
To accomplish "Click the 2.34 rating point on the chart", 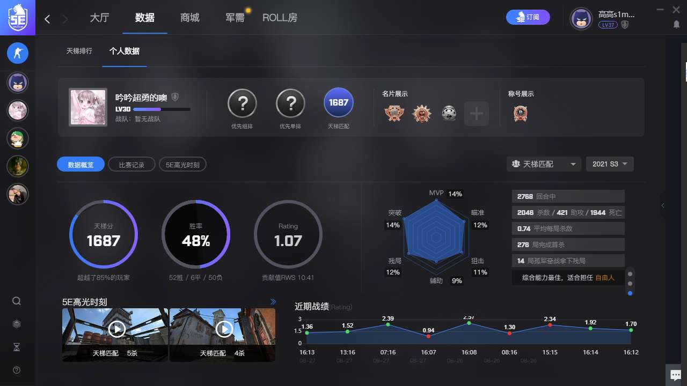I will click(x=550, y=325).
